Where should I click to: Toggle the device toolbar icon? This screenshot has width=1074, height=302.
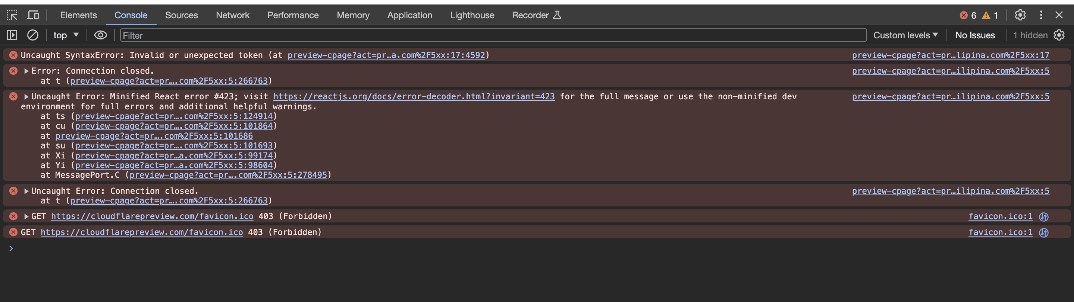[33, 15]
